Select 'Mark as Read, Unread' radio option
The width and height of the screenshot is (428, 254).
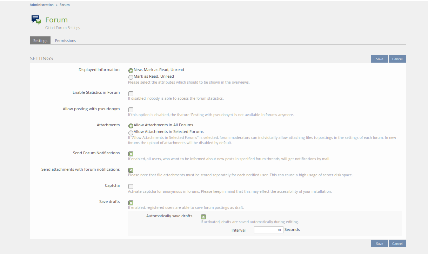pyautogui.click(x=131, y=77)
